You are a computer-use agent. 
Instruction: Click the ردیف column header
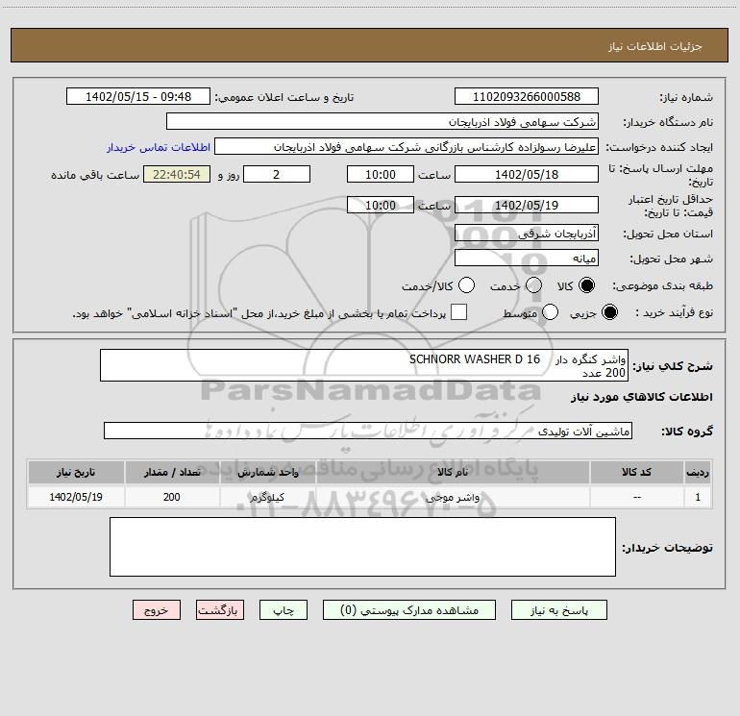[x=698, y=472]
